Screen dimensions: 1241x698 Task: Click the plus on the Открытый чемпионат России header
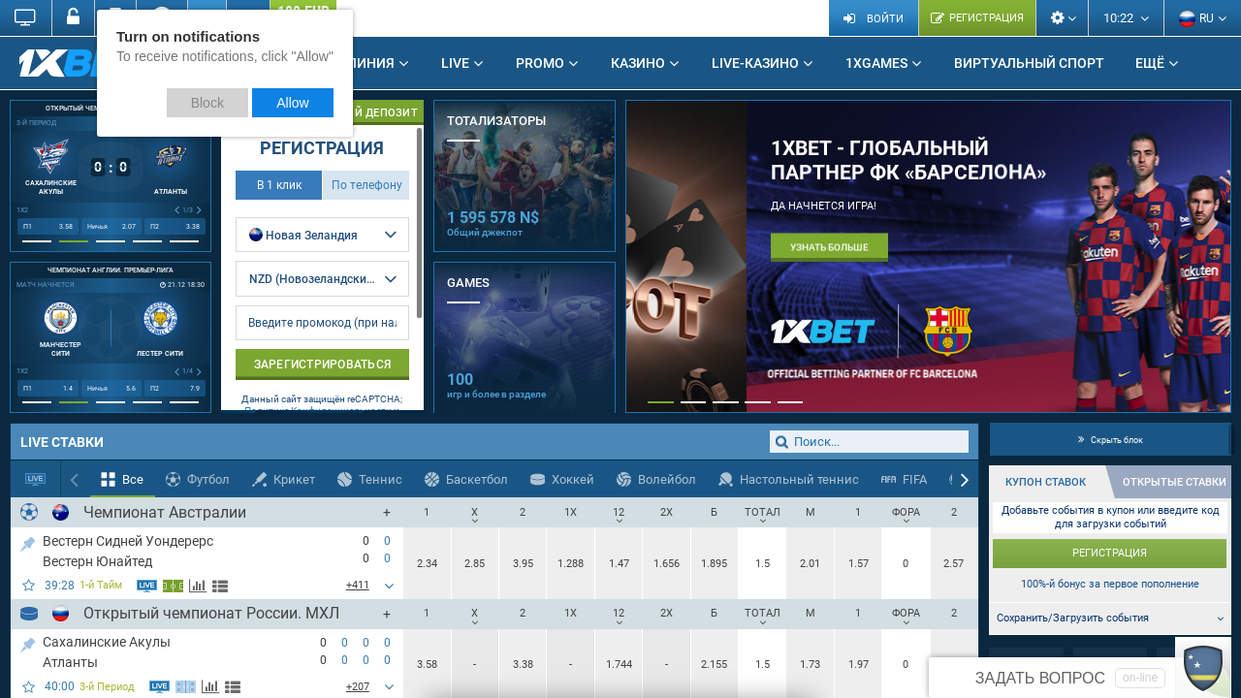[x=387, y=614]
